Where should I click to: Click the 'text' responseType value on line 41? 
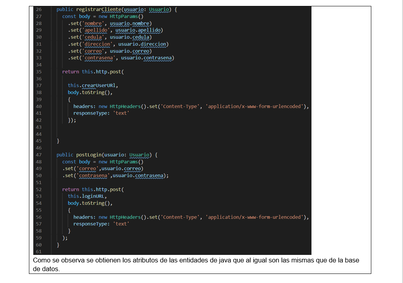click(x=120, y=113)
